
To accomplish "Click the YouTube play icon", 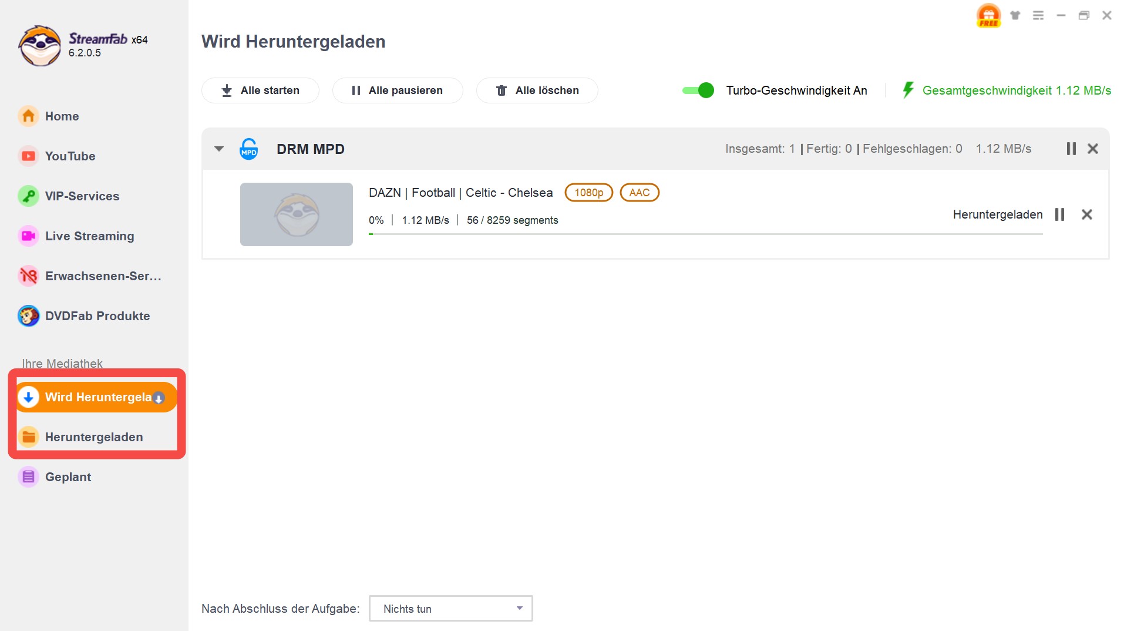I will click(x=28, y=156).
